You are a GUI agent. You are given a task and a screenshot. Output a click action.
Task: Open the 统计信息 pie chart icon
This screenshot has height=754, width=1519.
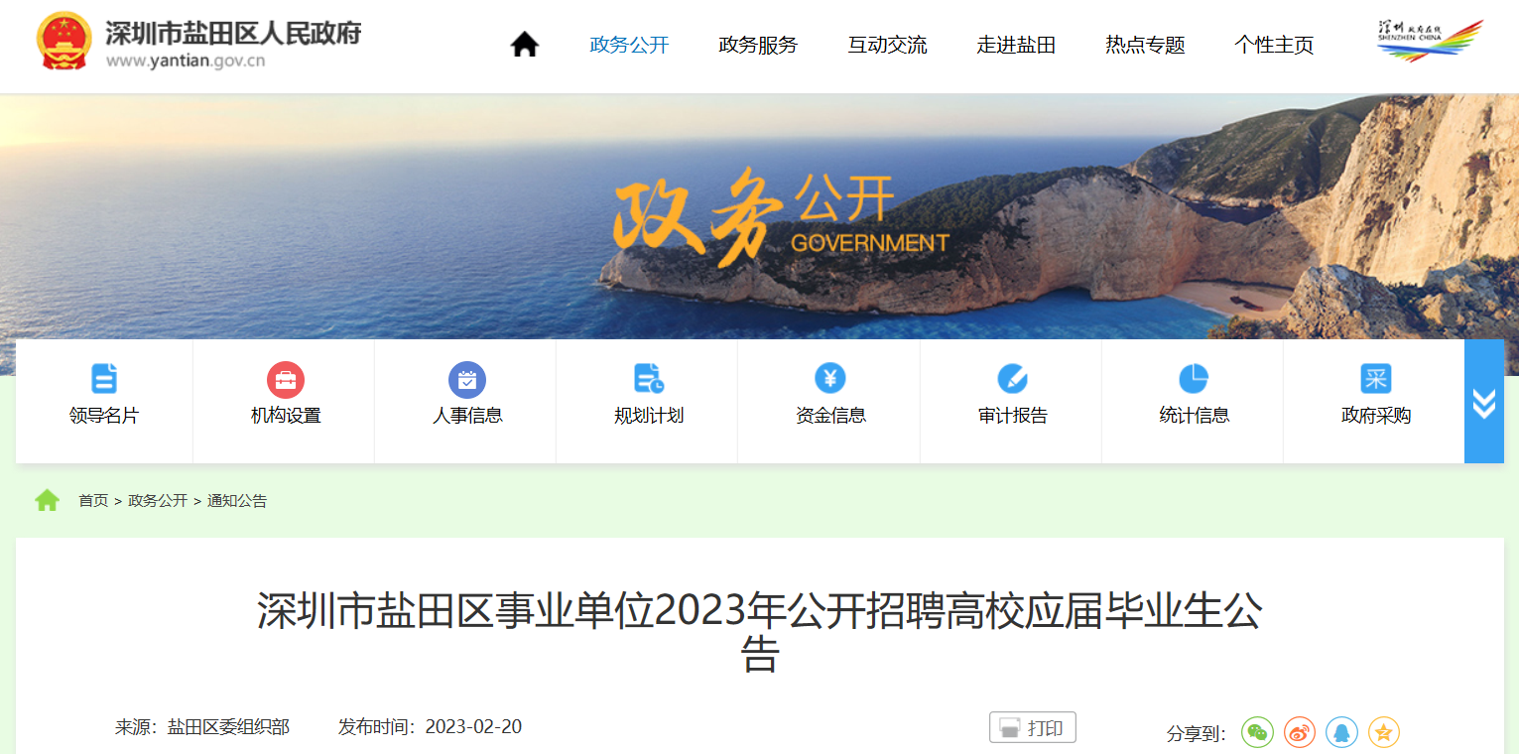pyautogui.click(x=1194, y=379)
